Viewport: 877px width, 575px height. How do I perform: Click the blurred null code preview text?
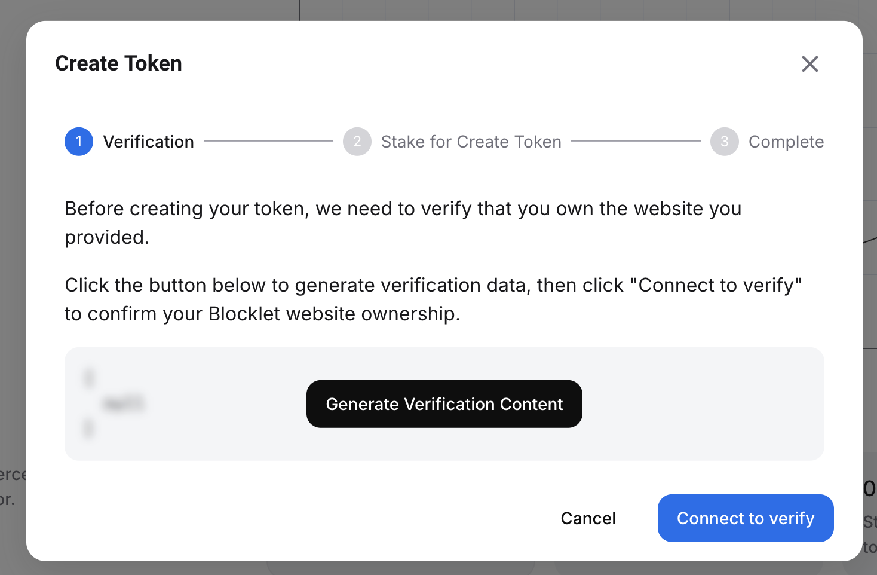point(124,404)
